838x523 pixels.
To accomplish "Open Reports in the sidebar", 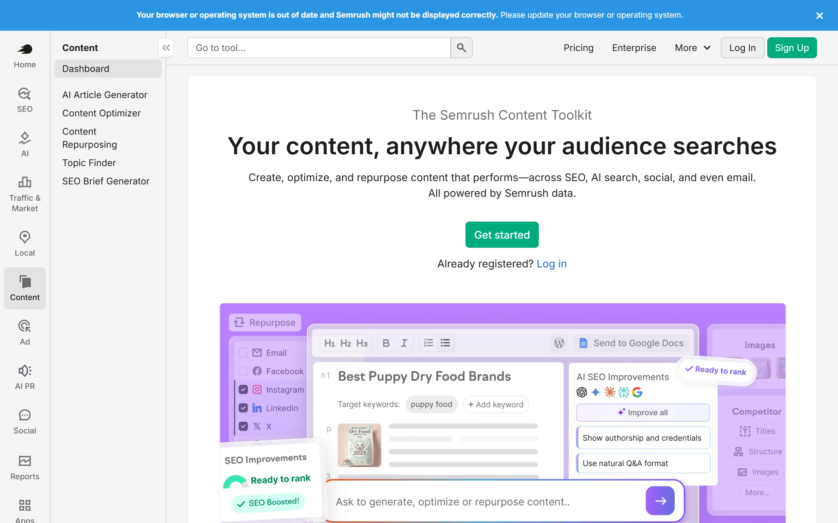I will tap(25, 467).
